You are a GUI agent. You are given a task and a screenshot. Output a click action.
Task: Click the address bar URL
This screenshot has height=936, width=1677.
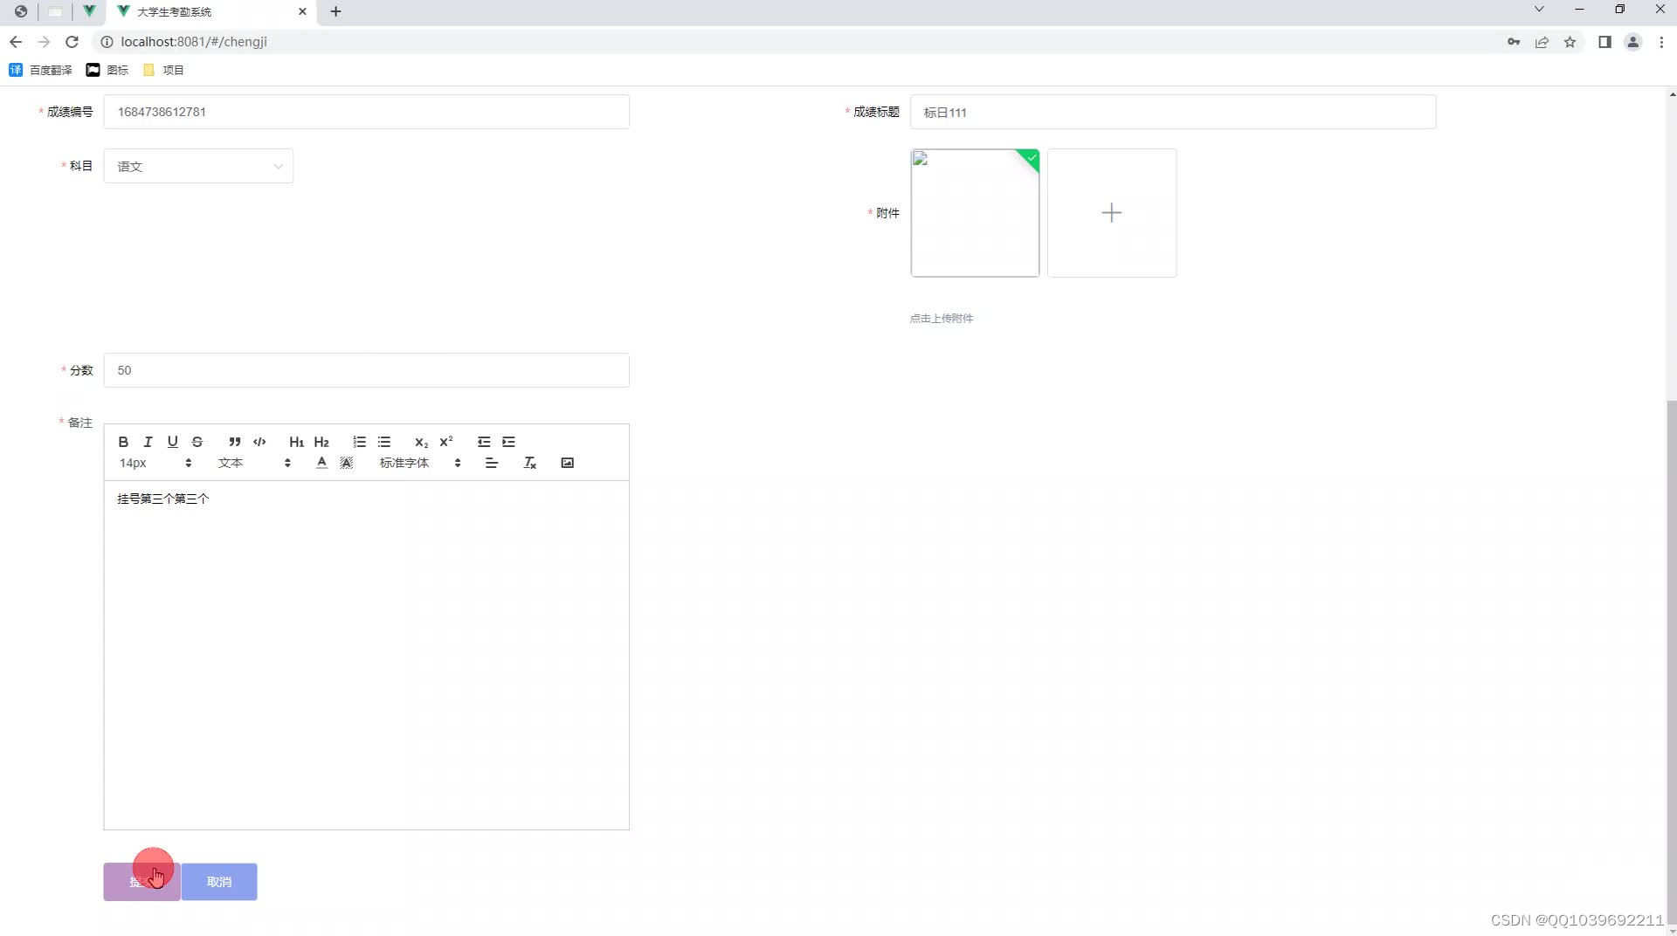click(x=194, y=42)
